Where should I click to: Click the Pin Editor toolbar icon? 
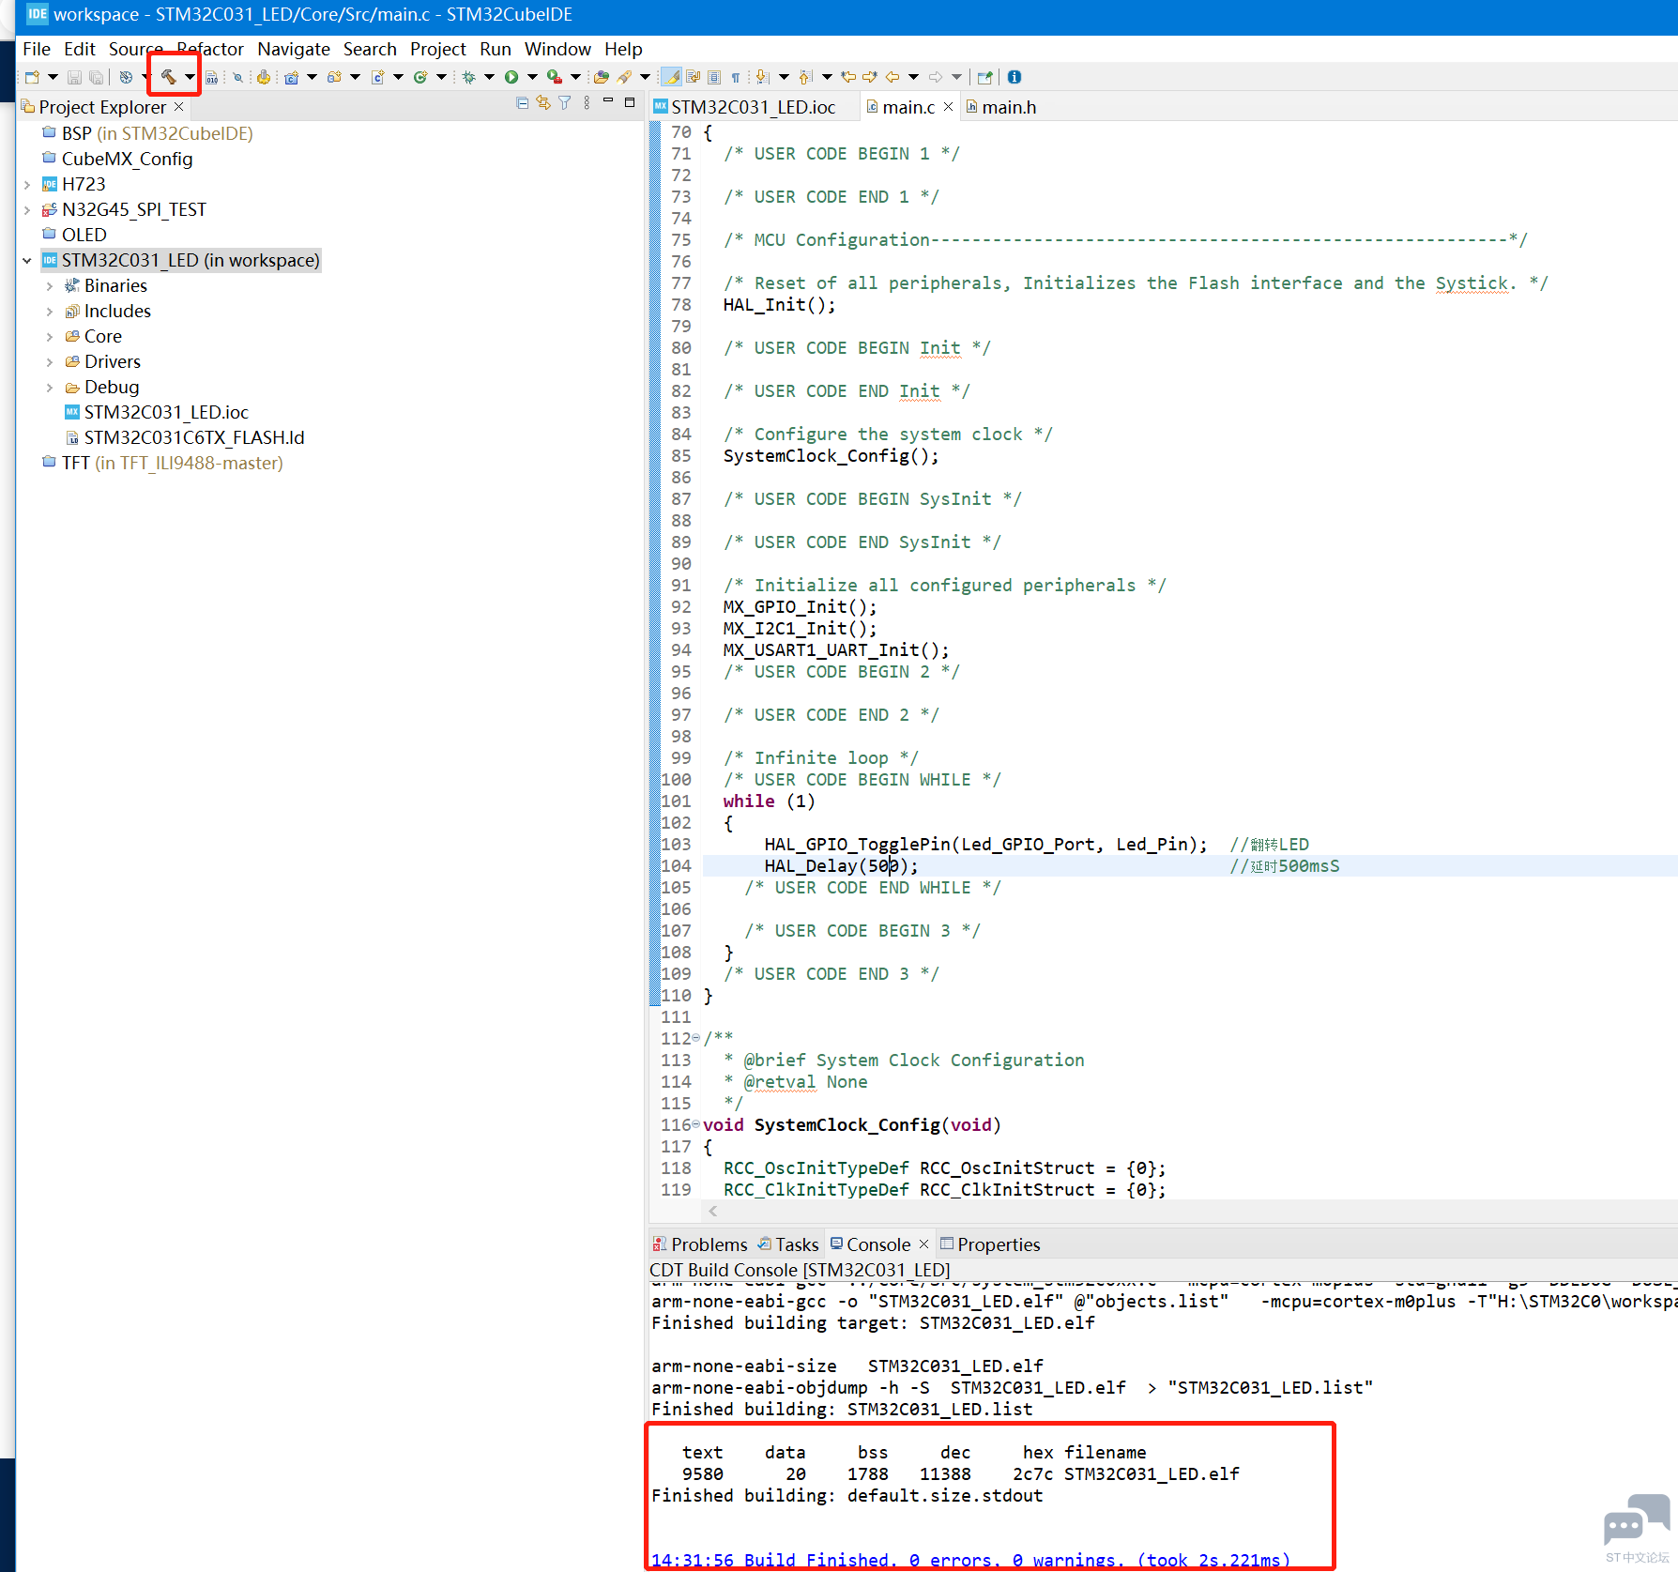(984, 77)
